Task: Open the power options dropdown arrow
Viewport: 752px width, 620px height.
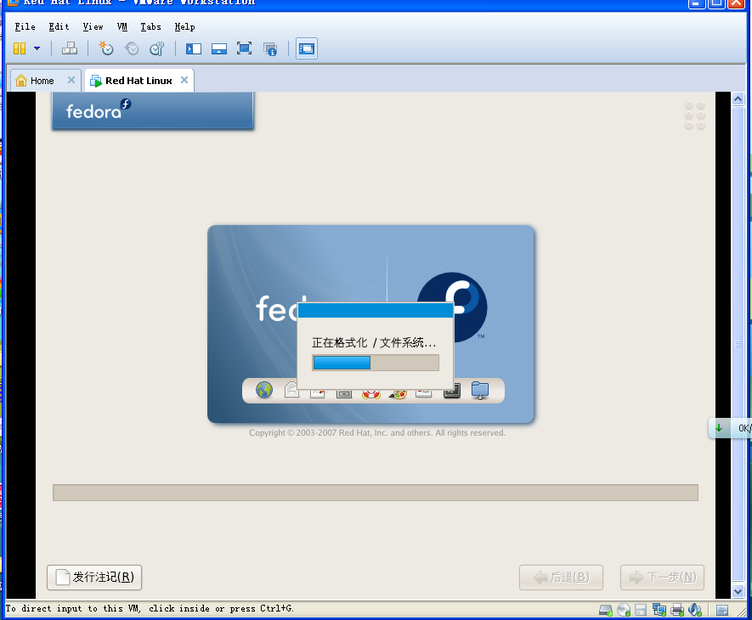Action: [37, 48]
